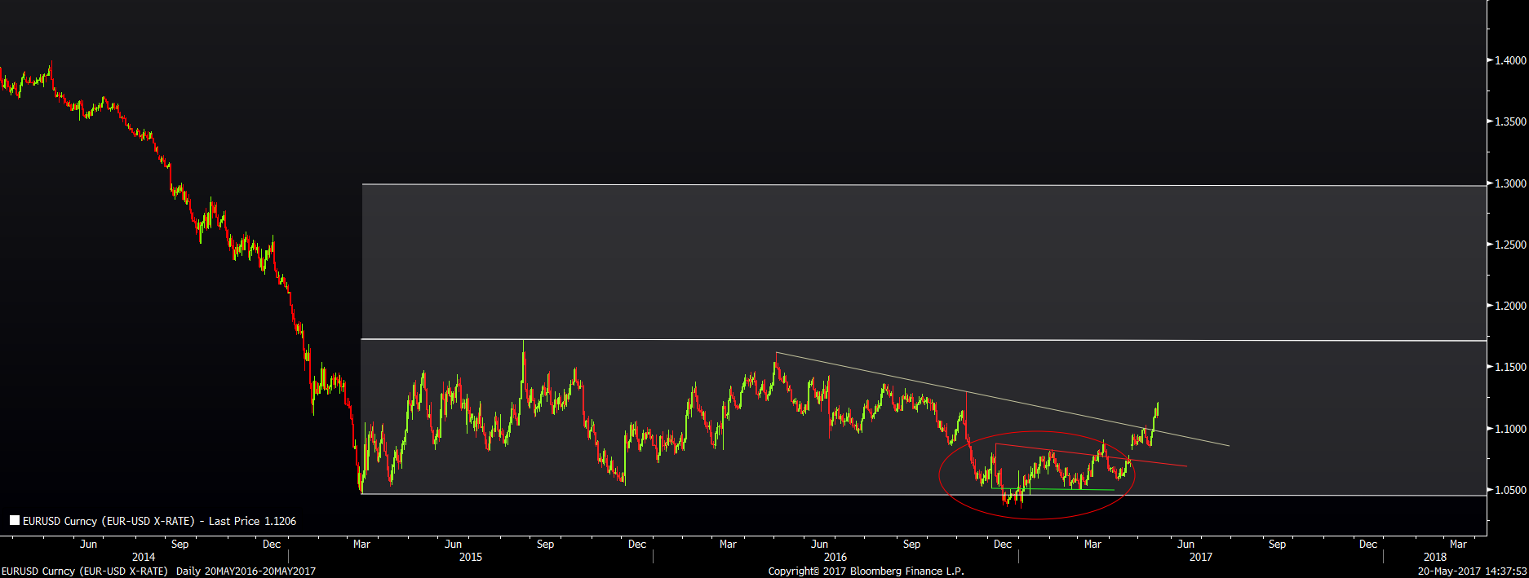Screen dimensions: 1529x578
Task: Click the Copyright 2017 Bloomberg Finance L.P. text
Action: click(x=866, y=571)
